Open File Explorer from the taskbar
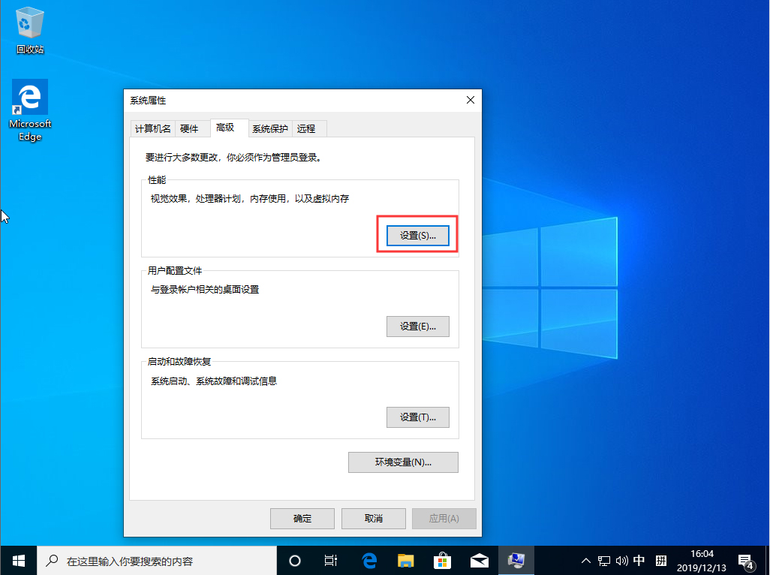 (x=405, y=560)
